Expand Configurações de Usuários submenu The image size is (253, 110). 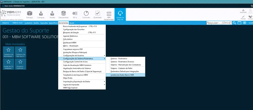point(82,55)
